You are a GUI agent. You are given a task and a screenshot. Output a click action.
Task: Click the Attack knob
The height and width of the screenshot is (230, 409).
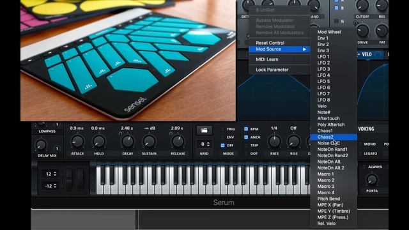point(77,142)
